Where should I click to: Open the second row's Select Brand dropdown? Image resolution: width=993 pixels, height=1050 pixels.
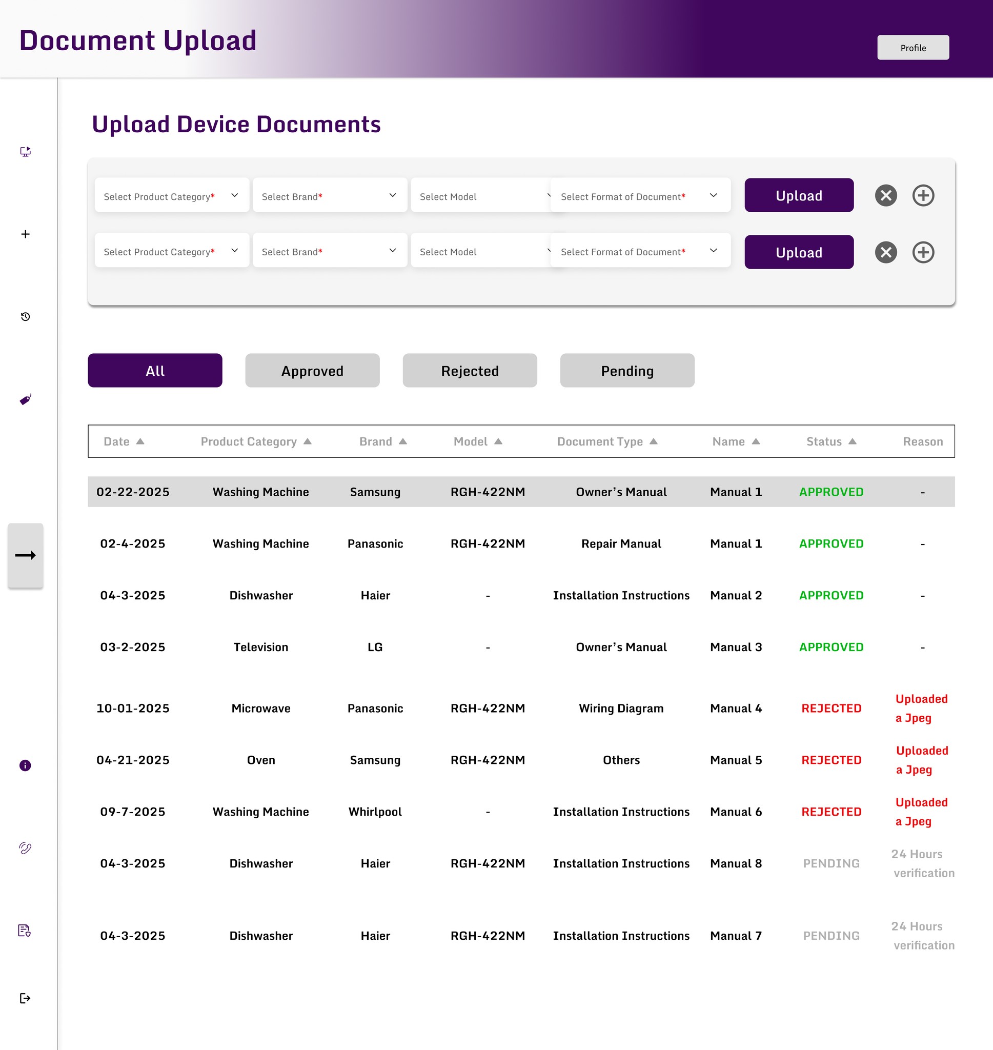pyautogui.click(x=329, y=251)
